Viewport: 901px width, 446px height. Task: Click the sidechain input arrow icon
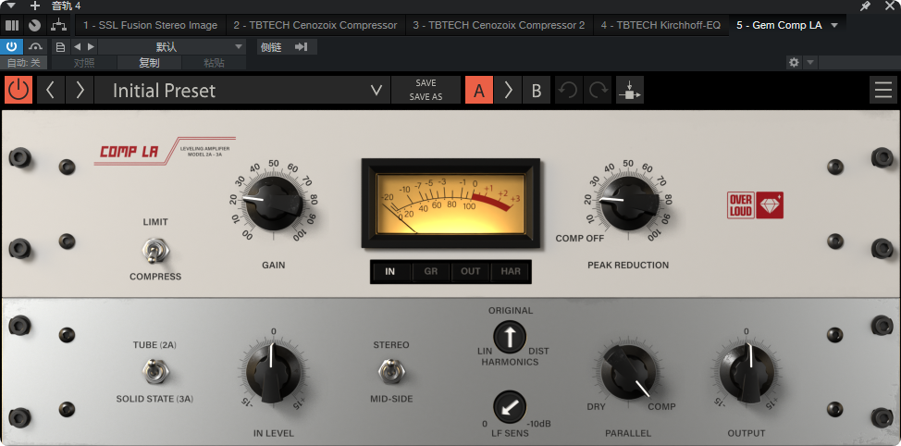pyautogui.click(x=302, y=47)
